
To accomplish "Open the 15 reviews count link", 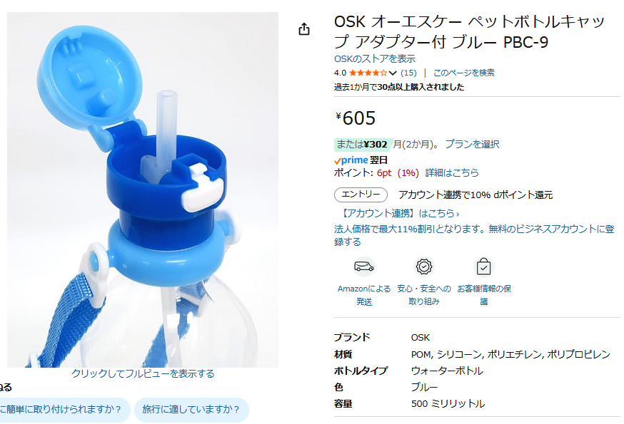I will tap(408, 73).
